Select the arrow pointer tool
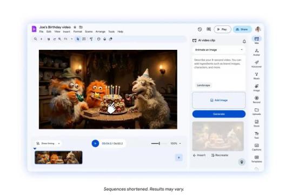This screenshot has width=292, height=195. click(x=78, y=39)
